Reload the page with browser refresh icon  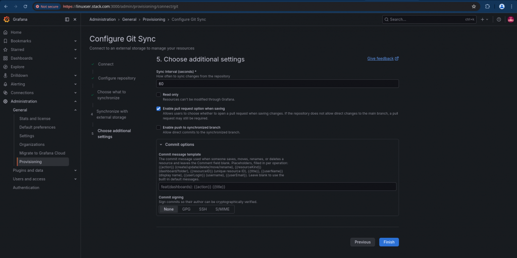[x=25, y=6]
